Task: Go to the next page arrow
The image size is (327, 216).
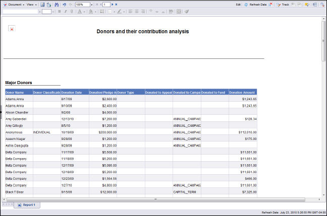Action: (x=112, y=4)
